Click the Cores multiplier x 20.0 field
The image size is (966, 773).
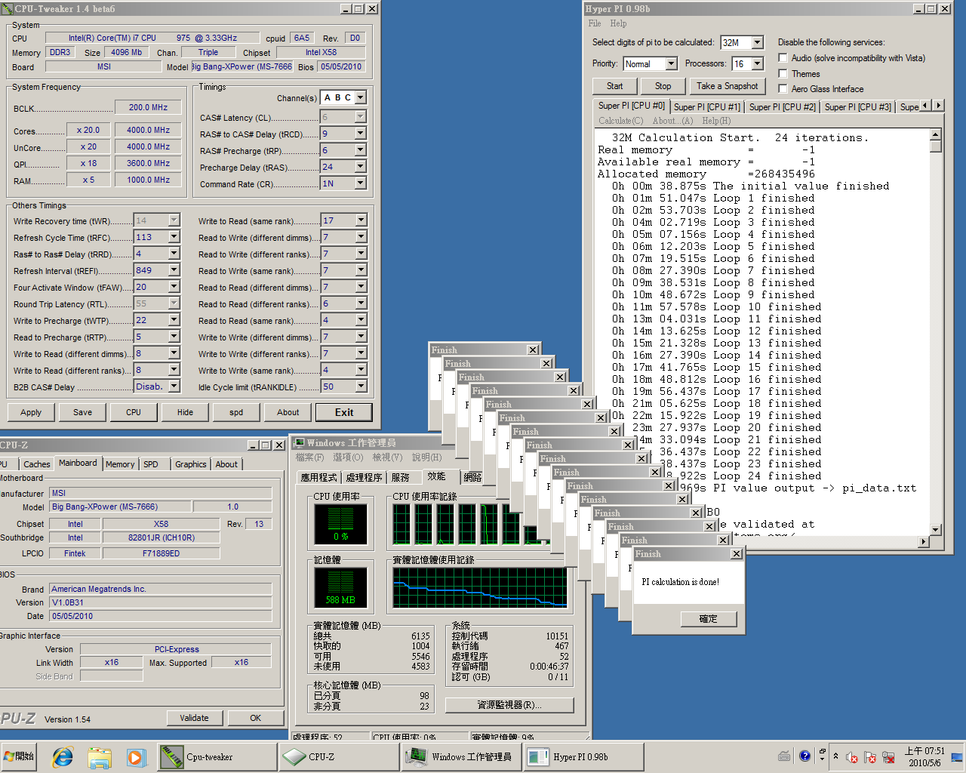click(x=88, y=130)
